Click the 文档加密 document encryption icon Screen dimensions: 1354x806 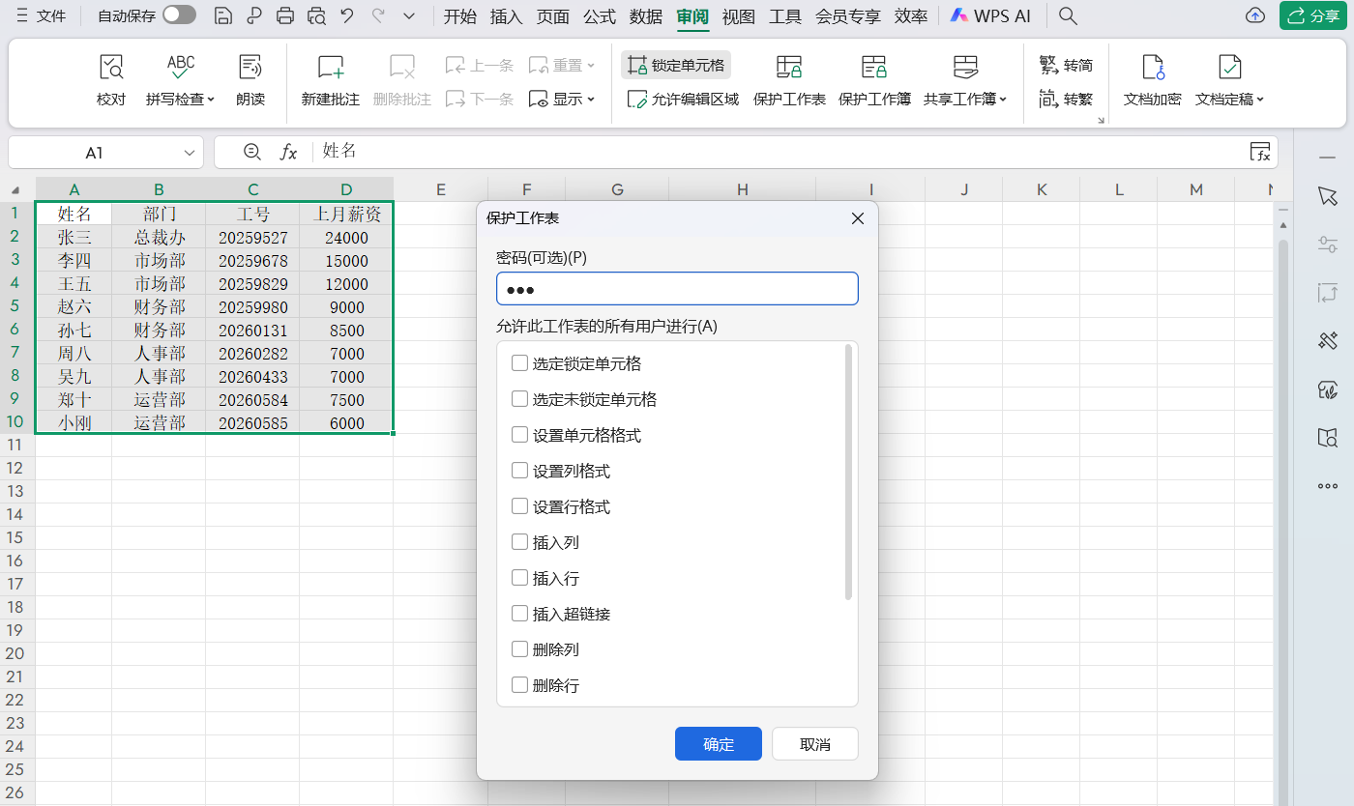[1151, 79]
